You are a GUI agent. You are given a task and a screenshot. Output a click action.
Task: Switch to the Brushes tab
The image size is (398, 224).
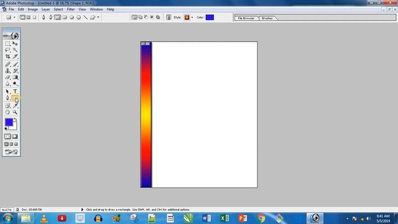[x=267, y=18]
